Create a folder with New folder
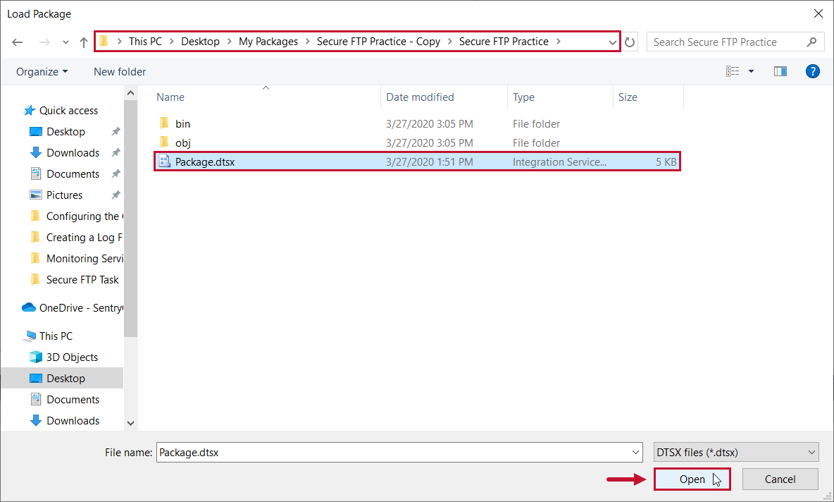Viewport: 834px width, 502px height. pyautogui.click(x=119, y=71)
